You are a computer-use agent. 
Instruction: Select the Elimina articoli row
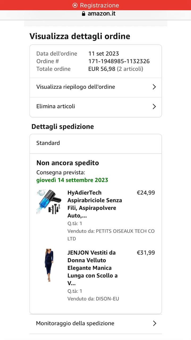tap(96, 107)
